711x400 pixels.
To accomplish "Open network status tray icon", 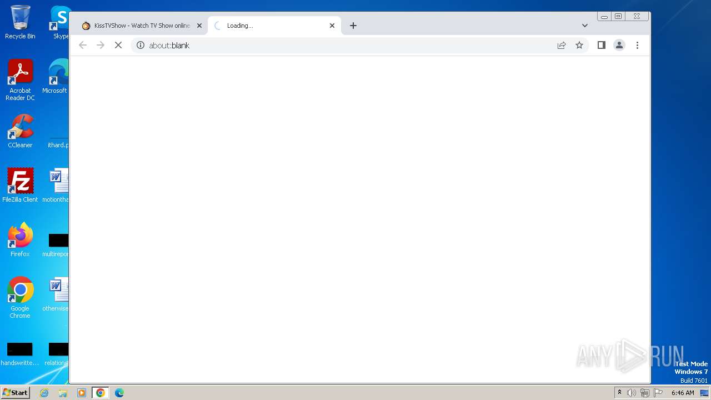I will tap(645, 393).
